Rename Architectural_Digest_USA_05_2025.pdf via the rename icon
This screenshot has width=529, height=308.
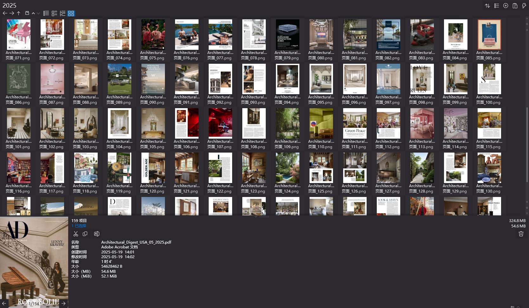(x=96, y=234)
